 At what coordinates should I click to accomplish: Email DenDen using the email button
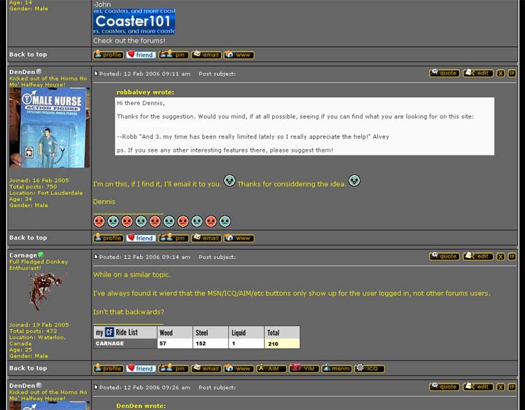[206, 238]
